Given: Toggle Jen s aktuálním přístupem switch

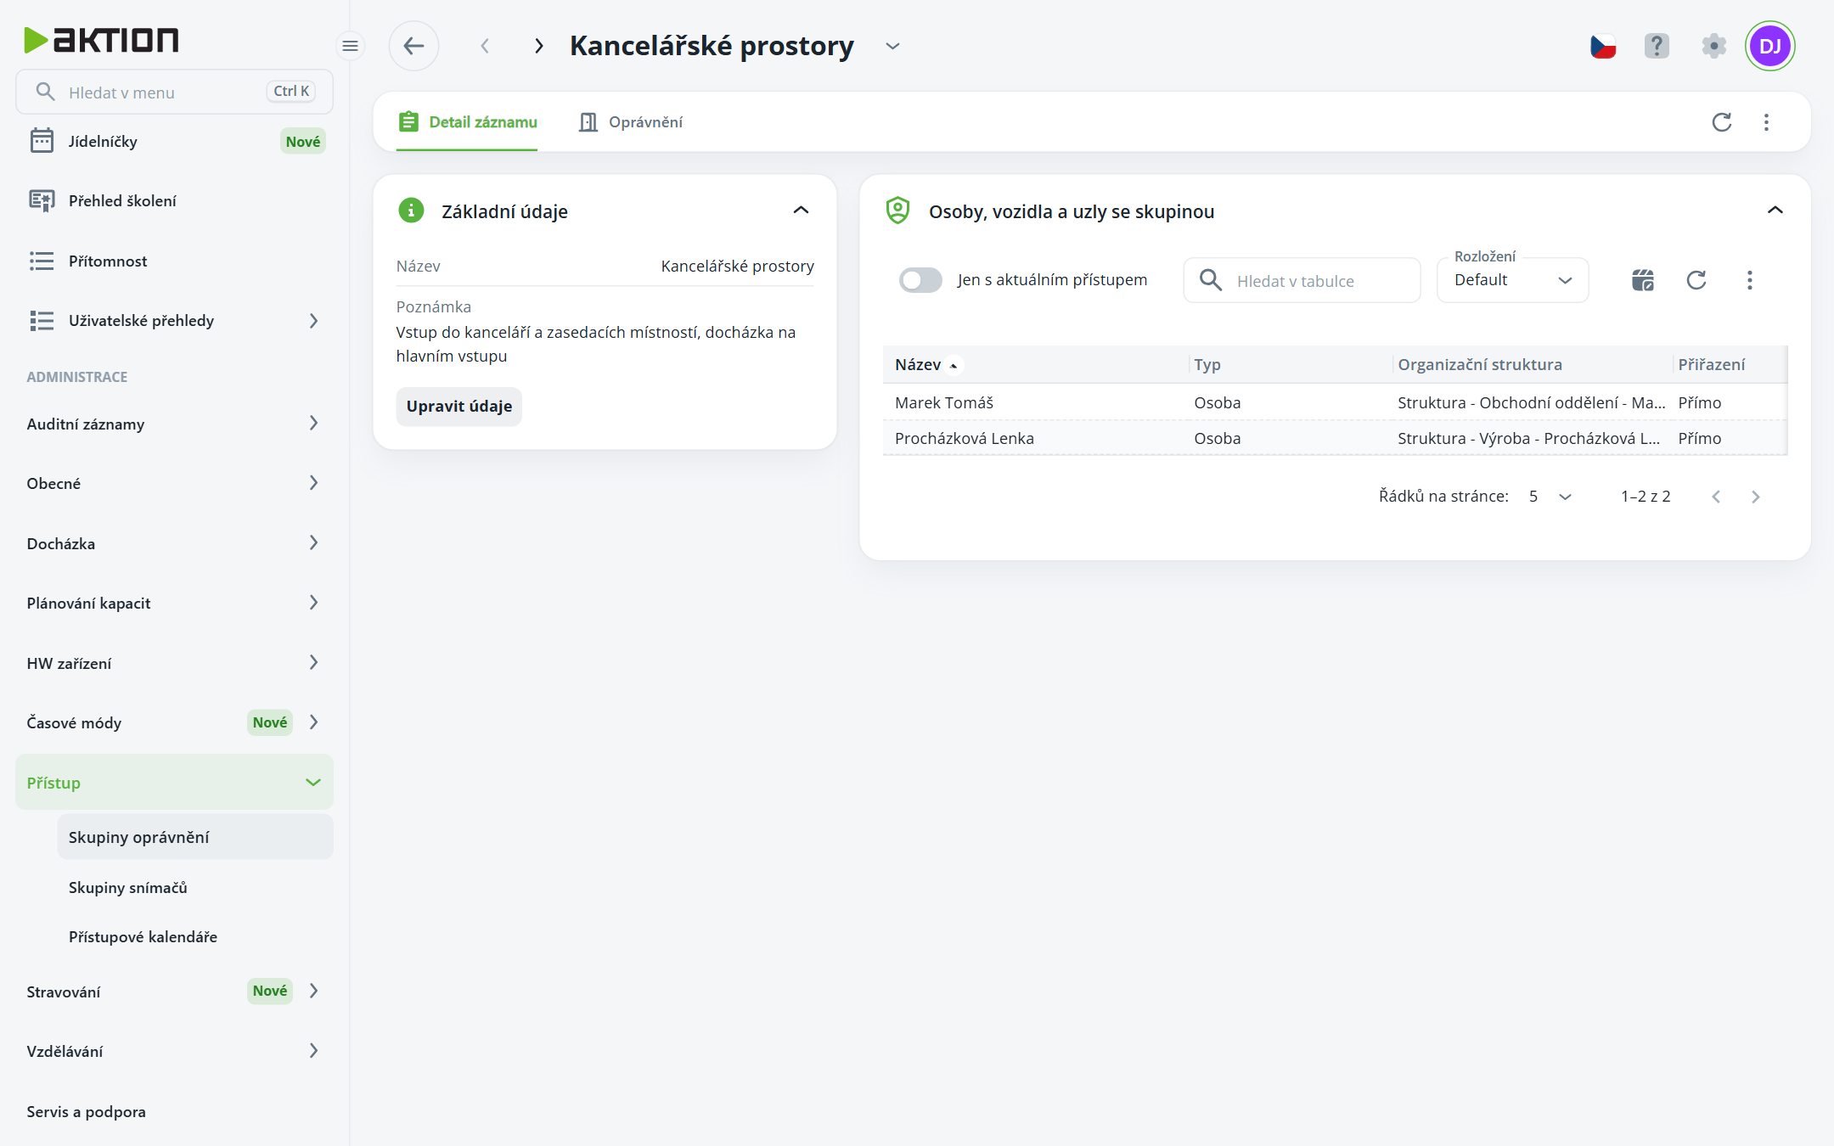Looking at the screenshot, I should [x=920, y=280].
